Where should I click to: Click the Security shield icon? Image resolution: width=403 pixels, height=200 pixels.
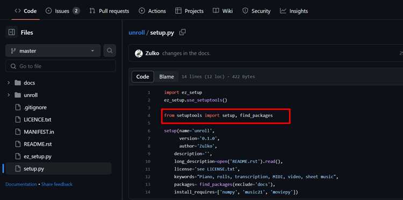tap(245, 11)
